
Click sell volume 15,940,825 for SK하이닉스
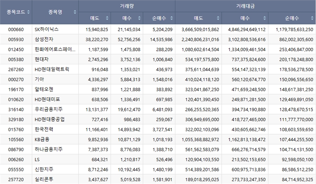(97, 30)
